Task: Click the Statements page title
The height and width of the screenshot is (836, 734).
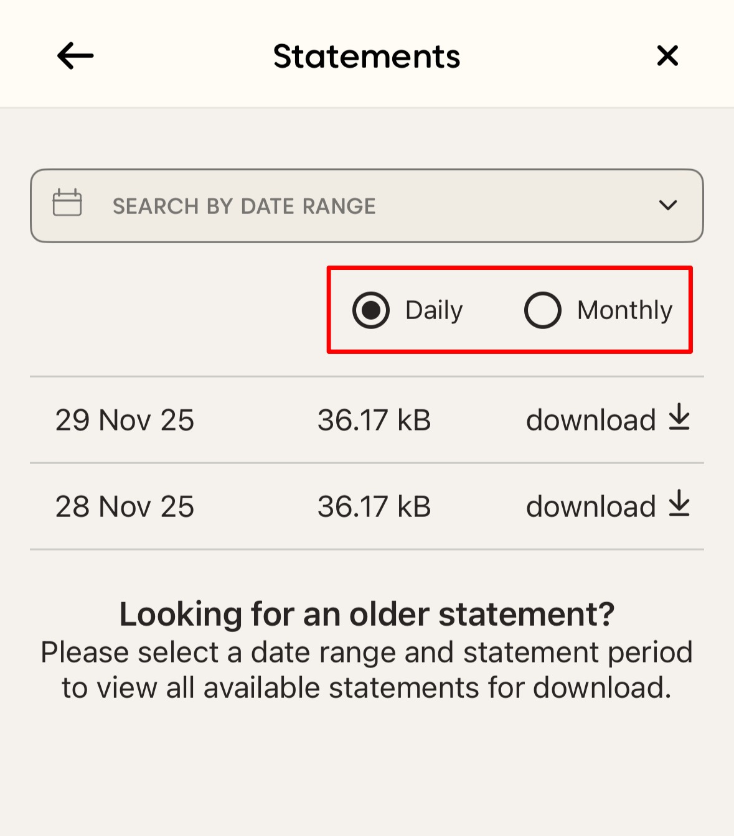Action: coord(367,57)
